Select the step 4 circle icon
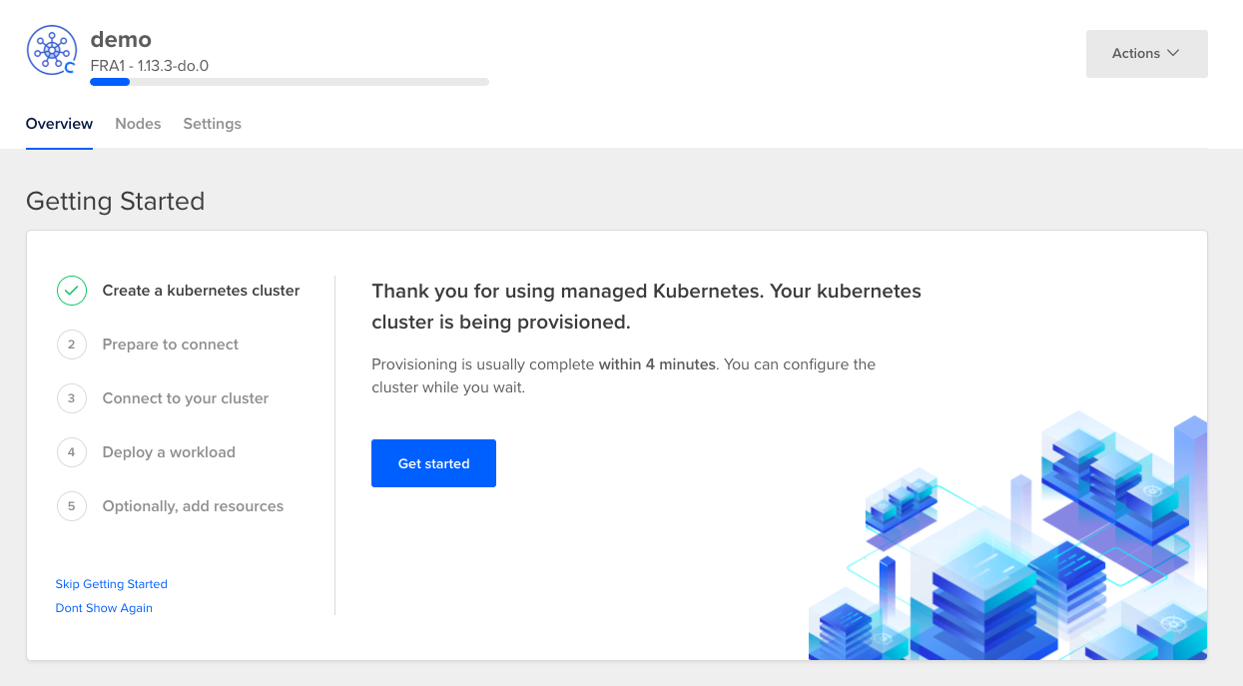 coord(72,452)
